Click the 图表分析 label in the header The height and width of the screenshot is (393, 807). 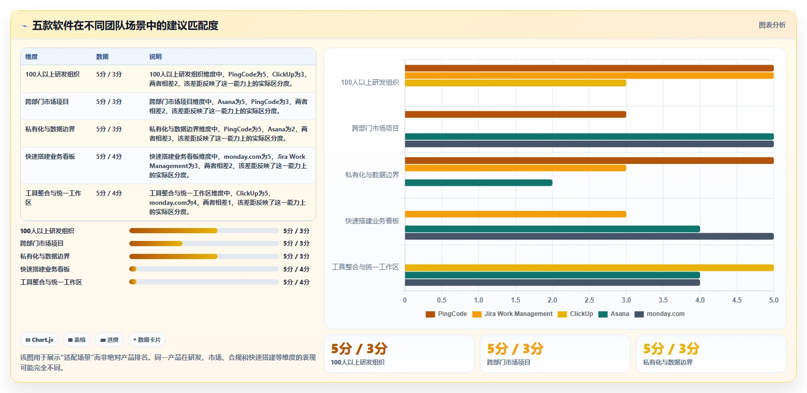772,25
